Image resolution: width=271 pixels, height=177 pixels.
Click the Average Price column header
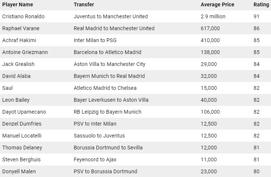(x=217, y=4)
